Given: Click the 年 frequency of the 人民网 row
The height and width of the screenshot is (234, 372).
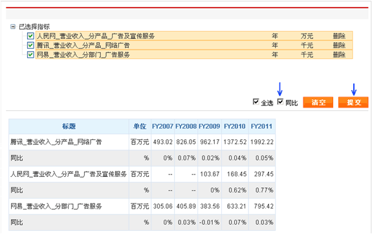Looking at the screenshot, I should (275, 36).
